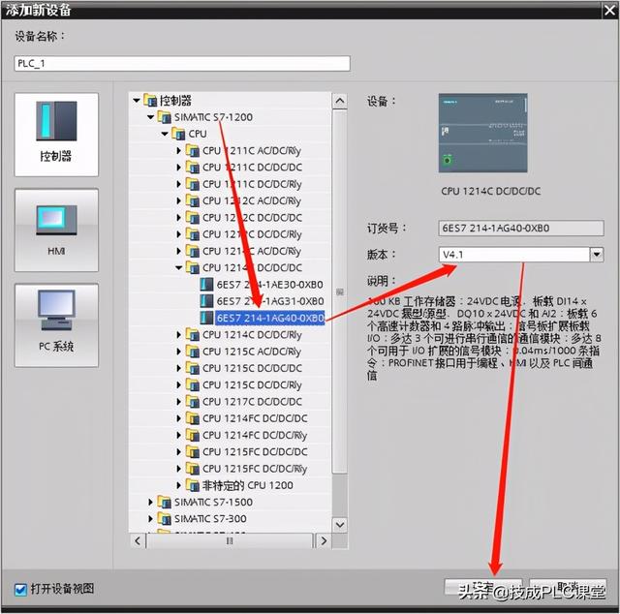
Task: Select the CPU 1217C DC/DC/DC row
Action: 252,402
